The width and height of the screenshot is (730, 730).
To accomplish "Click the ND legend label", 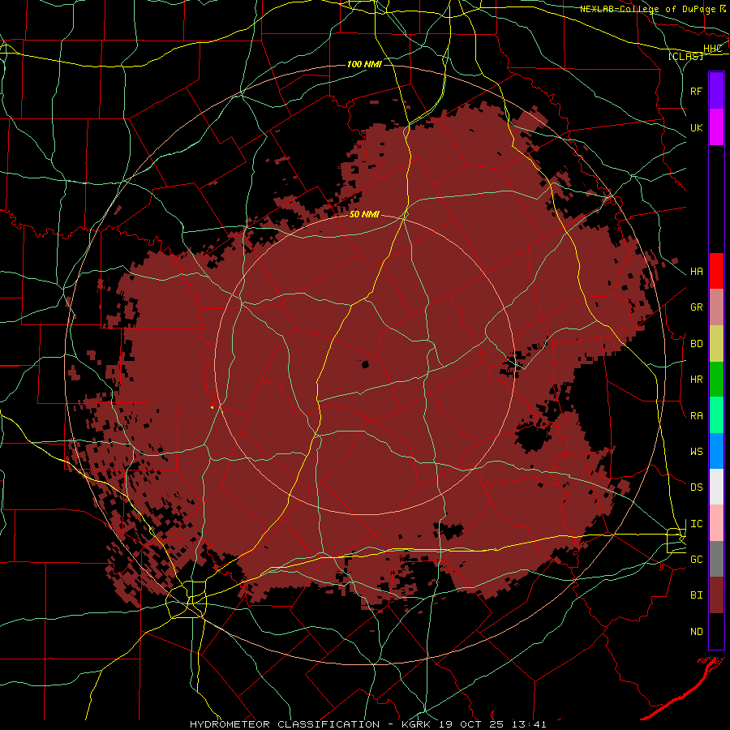I will pos(696,632).
